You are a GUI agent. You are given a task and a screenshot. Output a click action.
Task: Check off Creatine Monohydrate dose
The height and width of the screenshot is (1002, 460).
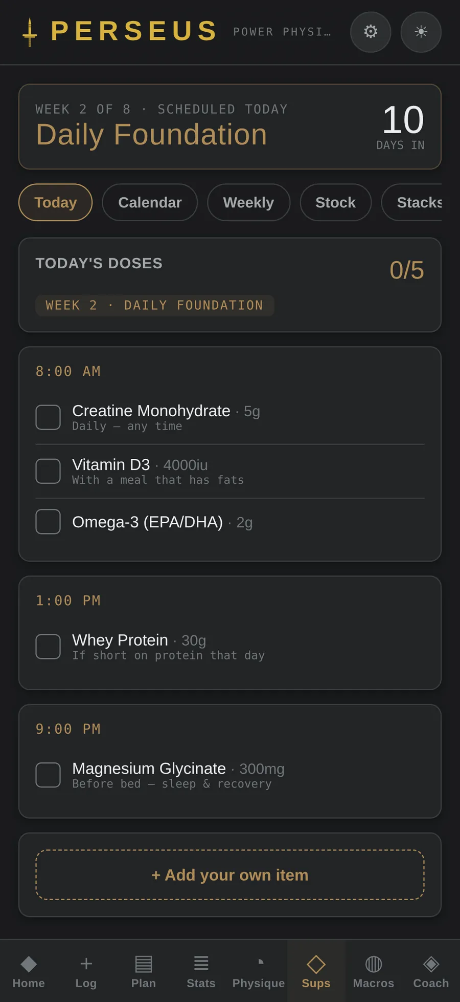coord(48,417)
